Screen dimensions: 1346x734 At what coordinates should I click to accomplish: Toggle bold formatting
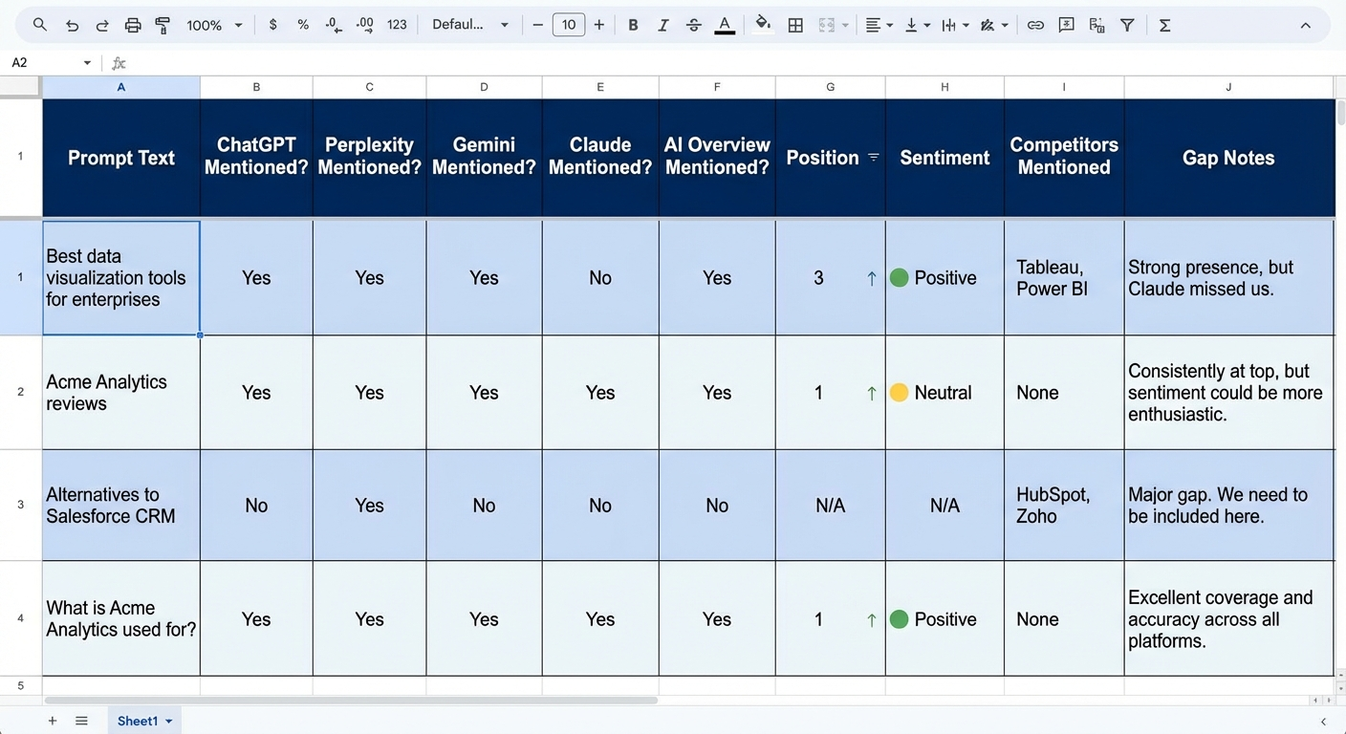(633, 25)
